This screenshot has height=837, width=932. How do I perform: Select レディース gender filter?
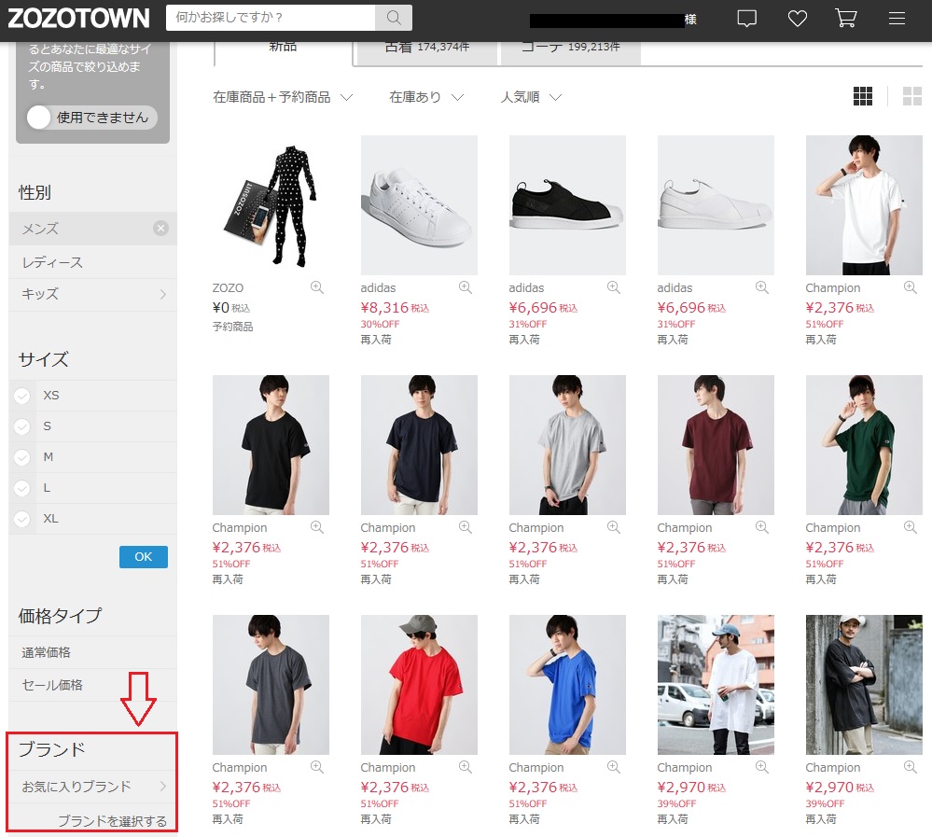click(93, 262)
